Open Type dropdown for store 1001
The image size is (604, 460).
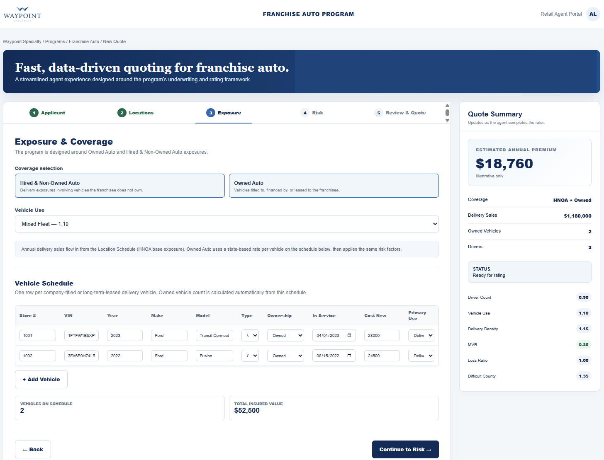(250, 335)
